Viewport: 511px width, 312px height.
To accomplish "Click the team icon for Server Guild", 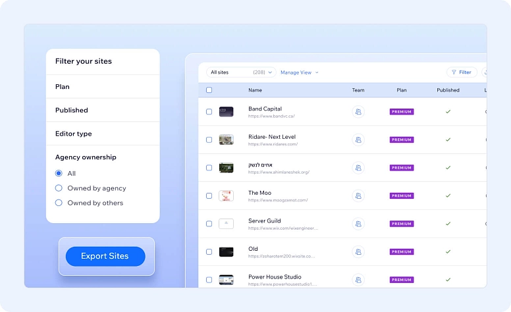I will [x=358, y=224].
